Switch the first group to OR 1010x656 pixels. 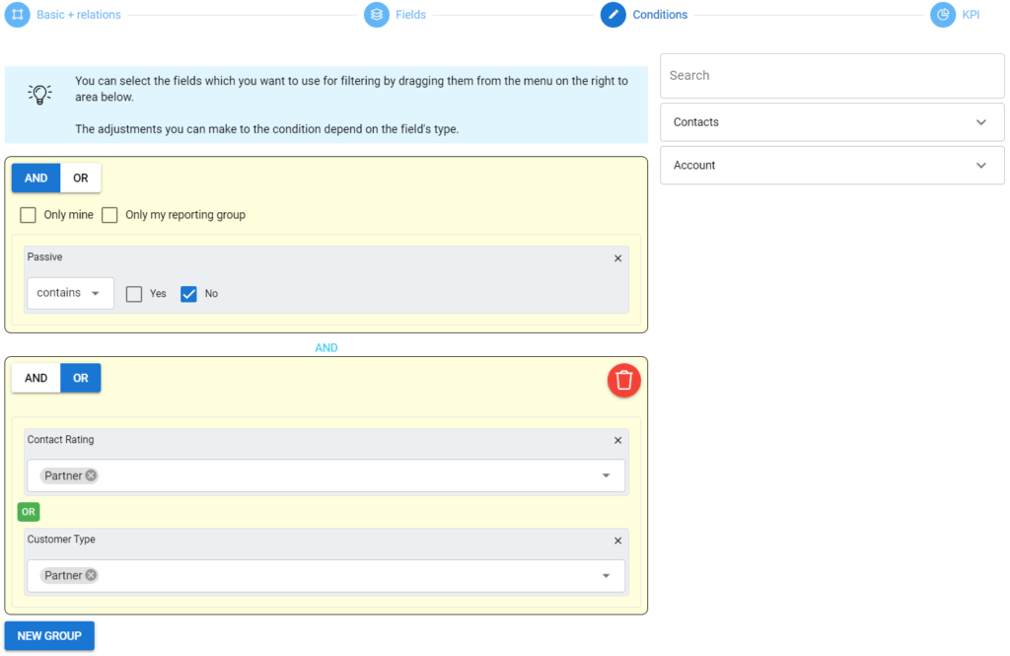pos(80,178)
